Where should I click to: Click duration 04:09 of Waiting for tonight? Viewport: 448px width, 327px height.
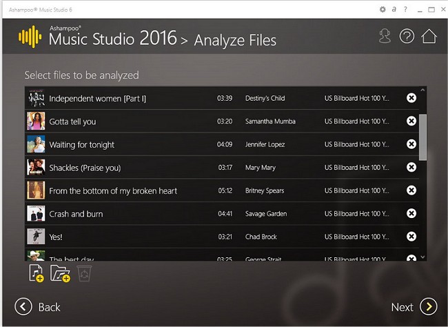(225, 144)
